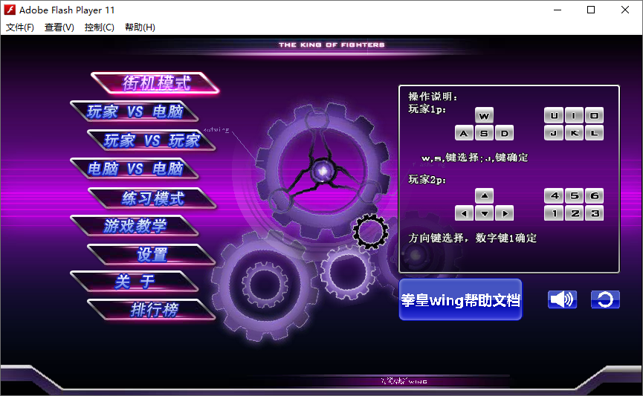Click the number 4 key icon
The height and width of the screenshot is (396, 643).
[x=554, y=195]
